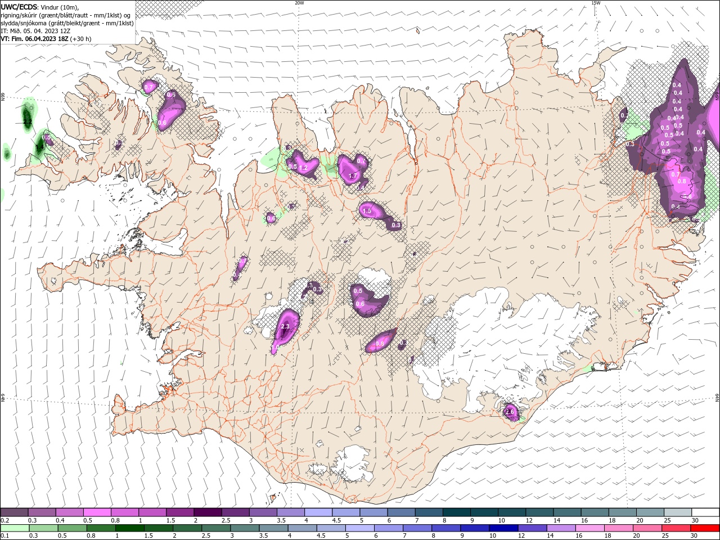This screenshot has height=540, width=720.
Task: Select the pale green 0.1 swatch, lower legend
Action: [15, 528]
